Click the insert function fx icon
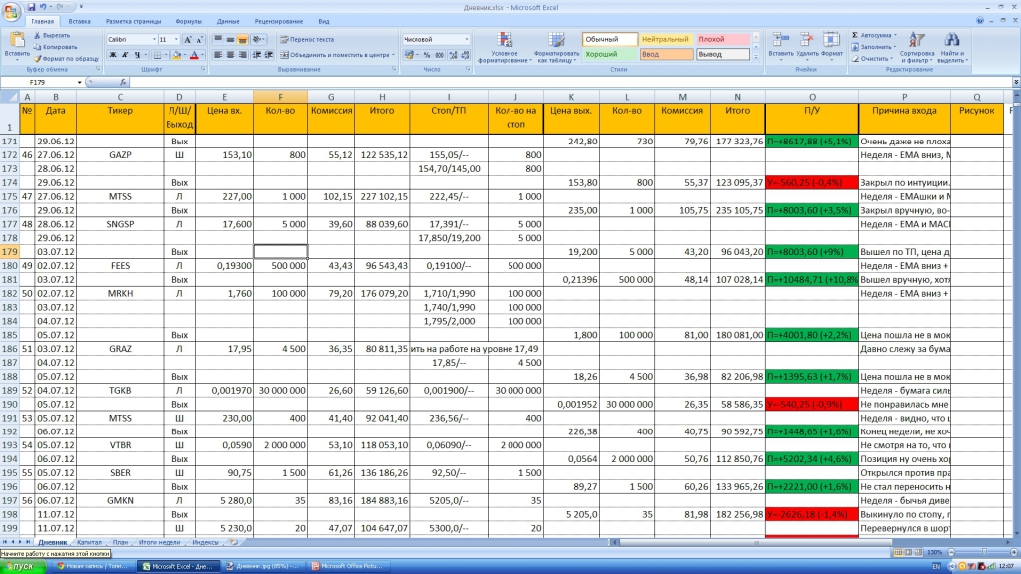Viewport: 1021px width, 574px height. [124, 83]
